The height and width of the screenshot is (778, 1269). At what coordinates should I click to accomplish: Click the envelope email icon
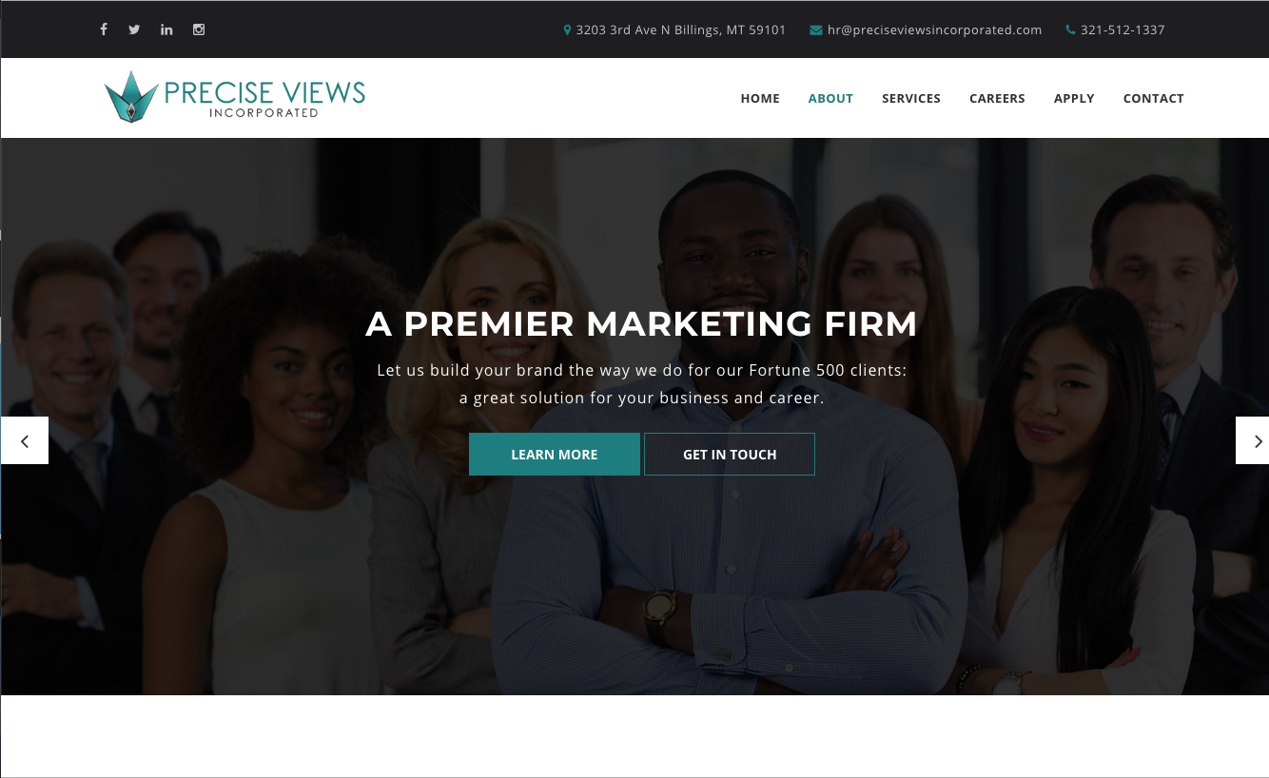coord(816,30)
